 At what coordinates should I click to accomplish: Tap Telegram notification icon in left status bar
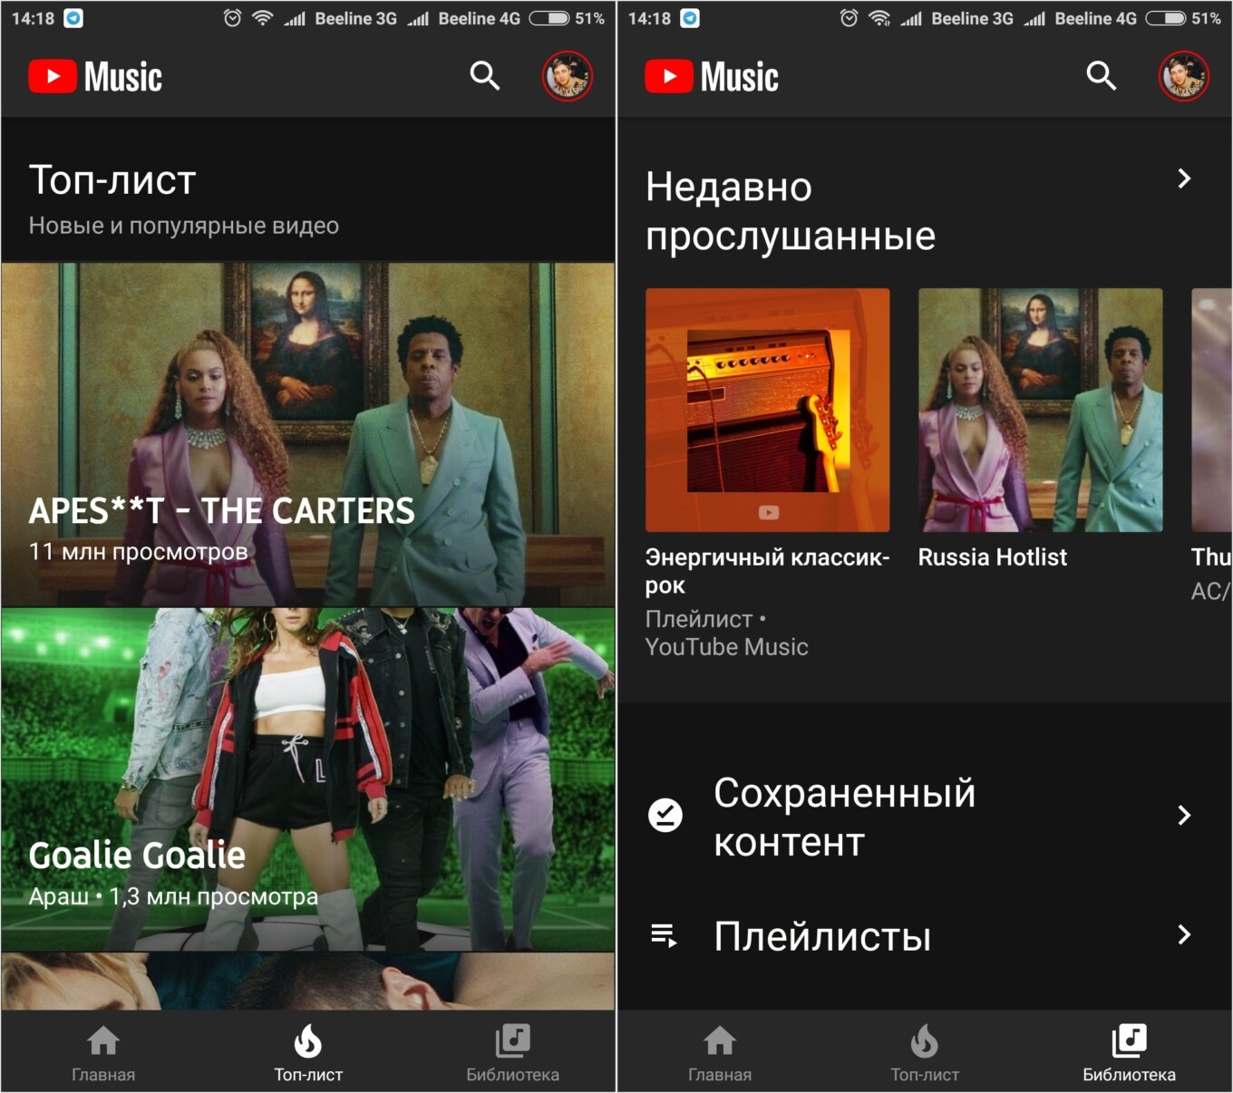73,18
